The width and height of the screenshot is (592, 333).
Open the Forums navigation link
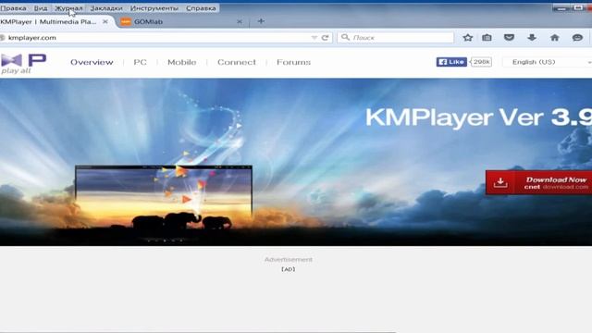(294, 62)
